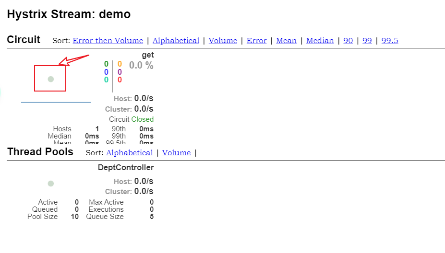Viewport: 445px width, 253px height.
Task: Sort circuits by Error then Volume
Action: pos(108,41)
